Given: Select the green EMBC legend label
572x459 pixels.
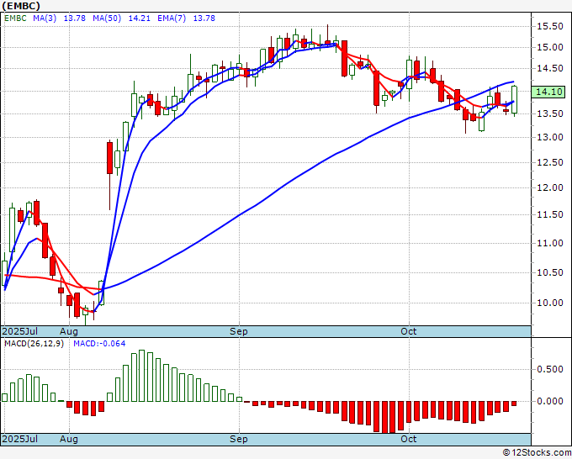Looking at the screenshot, I should click(15, 18).
